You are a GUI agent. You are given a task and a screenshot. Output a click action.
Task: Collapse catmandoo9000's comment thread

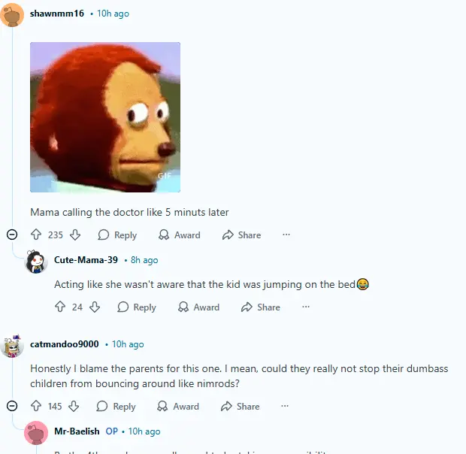click(12, 406)
